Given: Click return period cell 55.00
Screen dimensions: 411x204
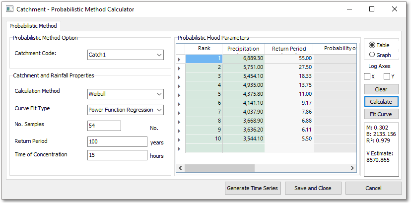Looking at the screenshot, I should [289, 58].
